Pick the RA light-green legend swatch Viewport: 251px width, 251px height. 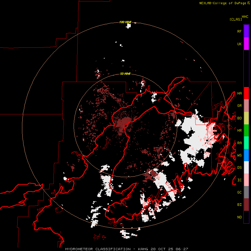pyautogui.click(x=246, y=143)
